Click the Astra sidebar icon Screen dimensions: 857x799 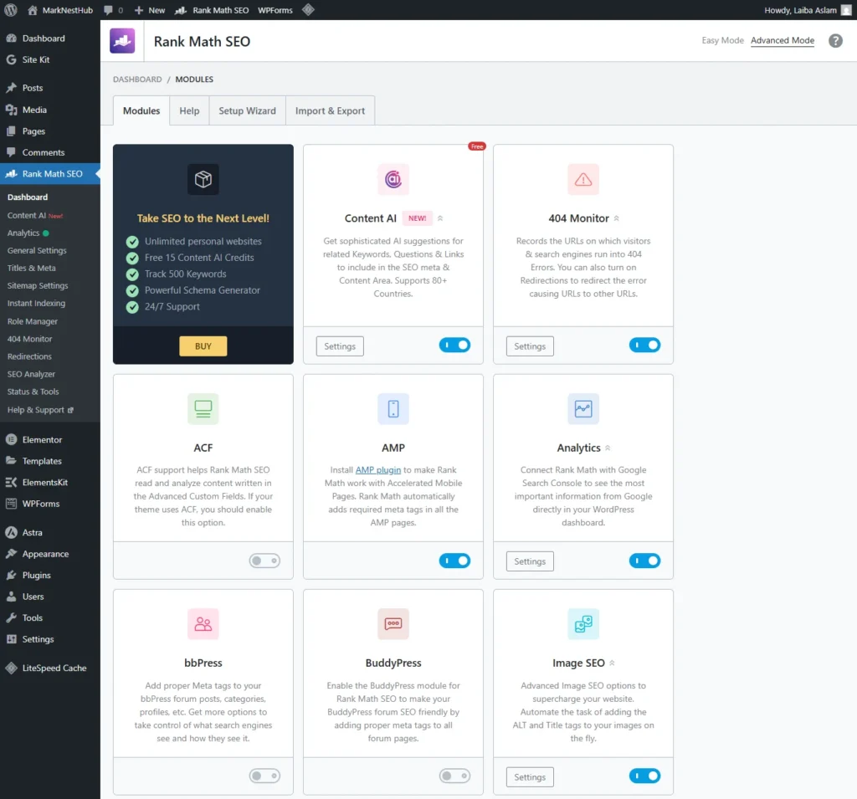(11, 532)
